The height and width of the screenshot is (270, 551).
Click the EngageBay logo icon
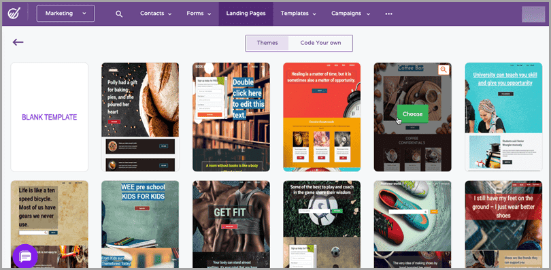click(14, 14)
